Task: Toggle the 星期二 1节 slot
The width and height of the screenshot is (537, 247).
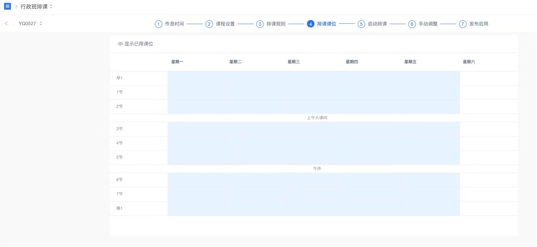Action: (255, 93)
